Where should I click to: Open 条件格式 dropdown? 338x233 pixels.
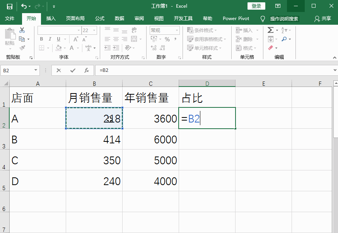[x=202, y=30]
